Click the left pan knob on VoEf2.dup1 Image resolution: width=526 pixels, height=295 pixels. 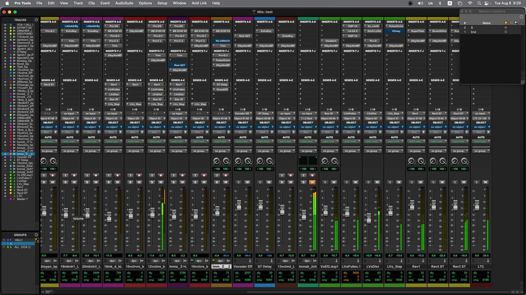[325, 161]
